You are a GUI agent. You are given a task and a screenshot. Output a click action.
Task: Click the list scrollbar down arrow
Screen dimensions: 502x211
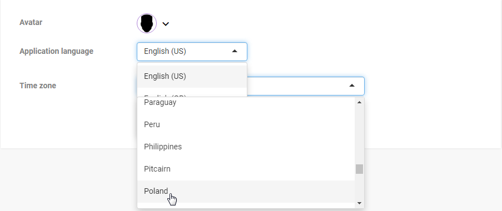(359, 203)
